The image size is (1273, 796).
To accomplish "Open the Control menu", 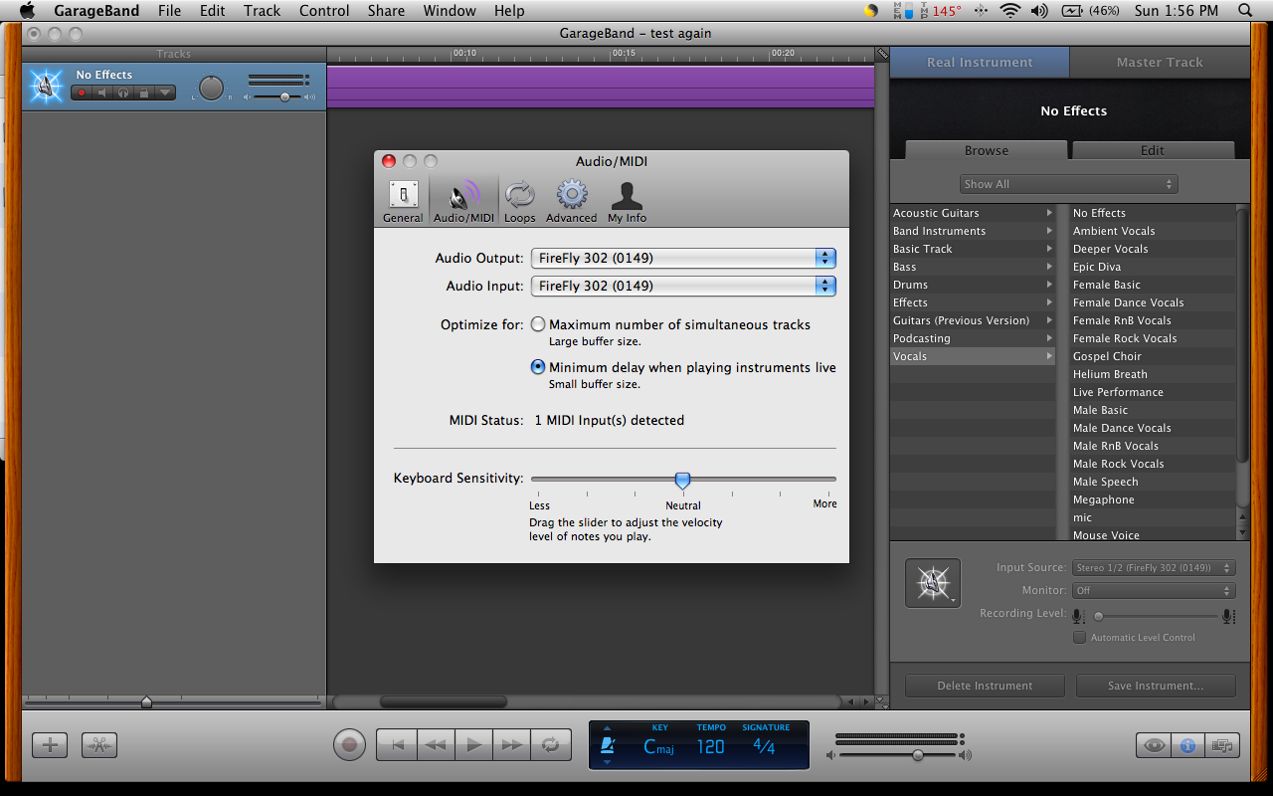I will 324,11.
